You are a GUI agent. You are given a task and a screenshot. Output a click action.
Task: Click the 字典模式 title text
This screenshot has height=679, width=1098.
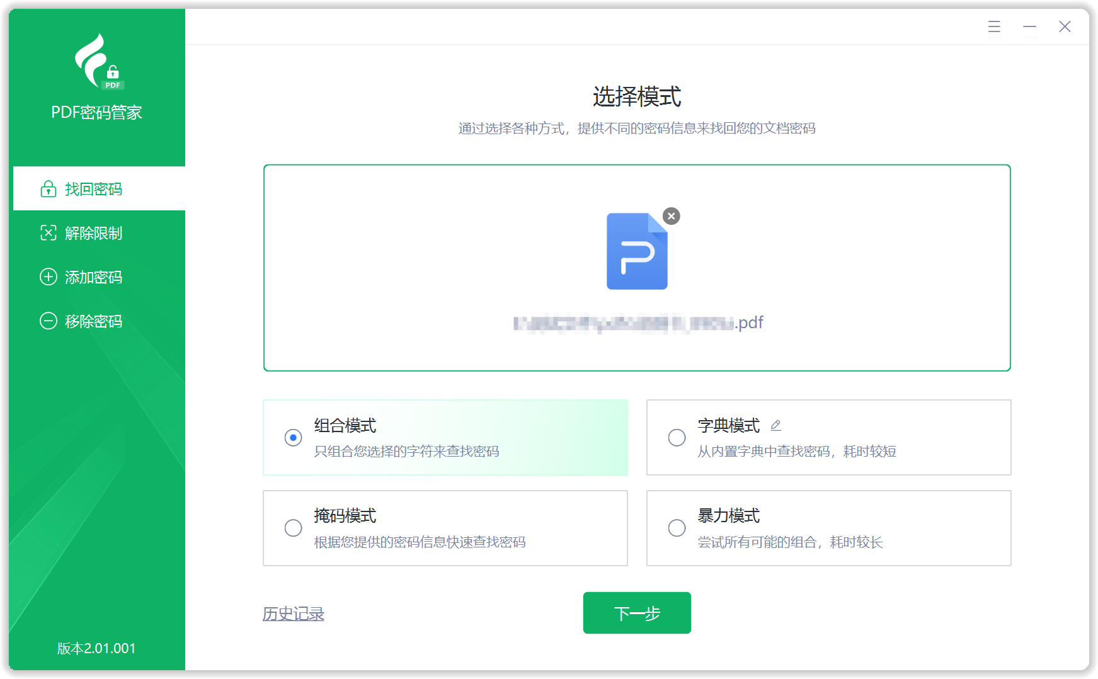pos(729,426)
